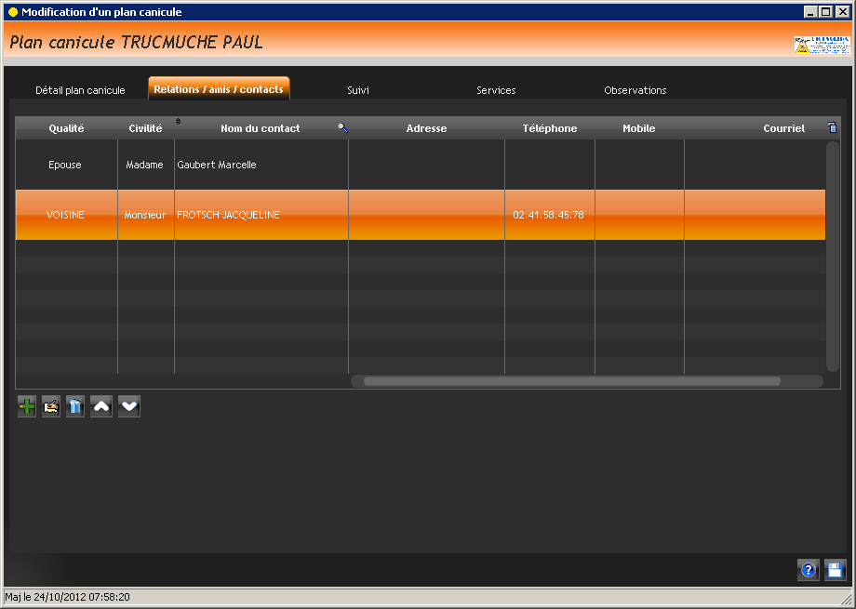
Task: Select the FROTSCH JACQUELINE contact row
Action: pos(261,215)
